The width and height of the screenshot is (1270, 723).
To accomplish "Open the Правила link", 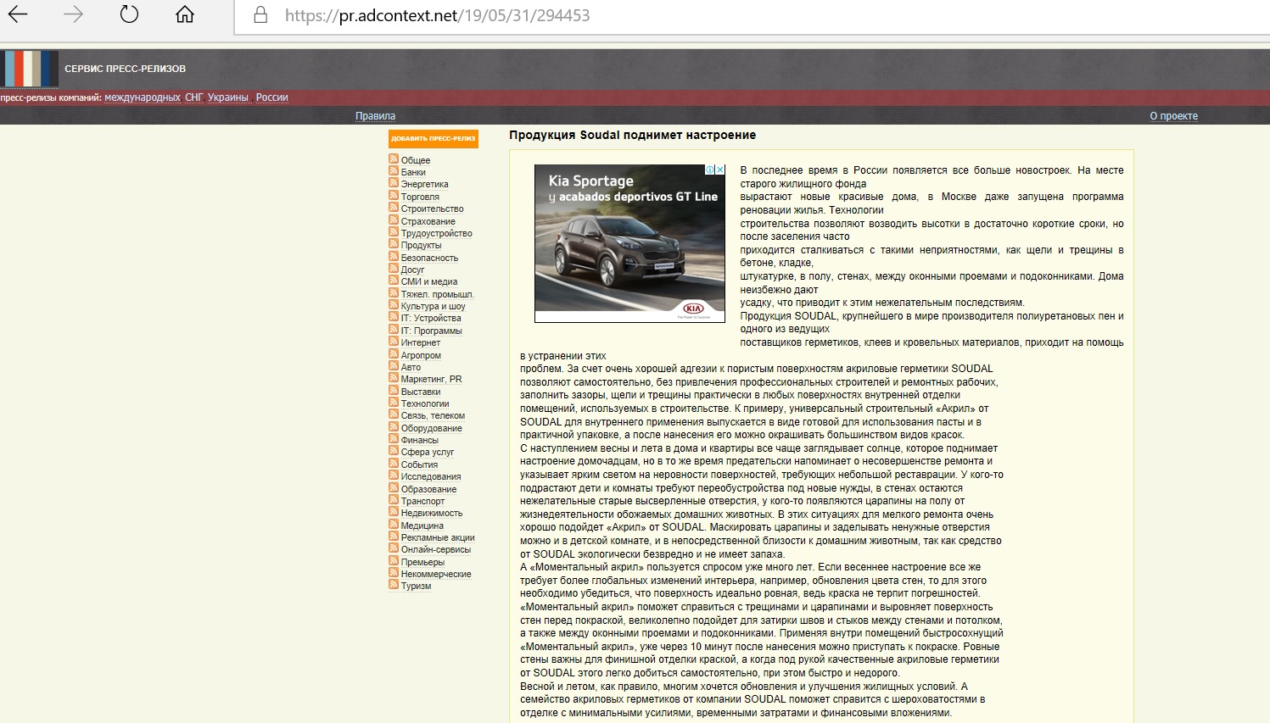I will [375, 116].
